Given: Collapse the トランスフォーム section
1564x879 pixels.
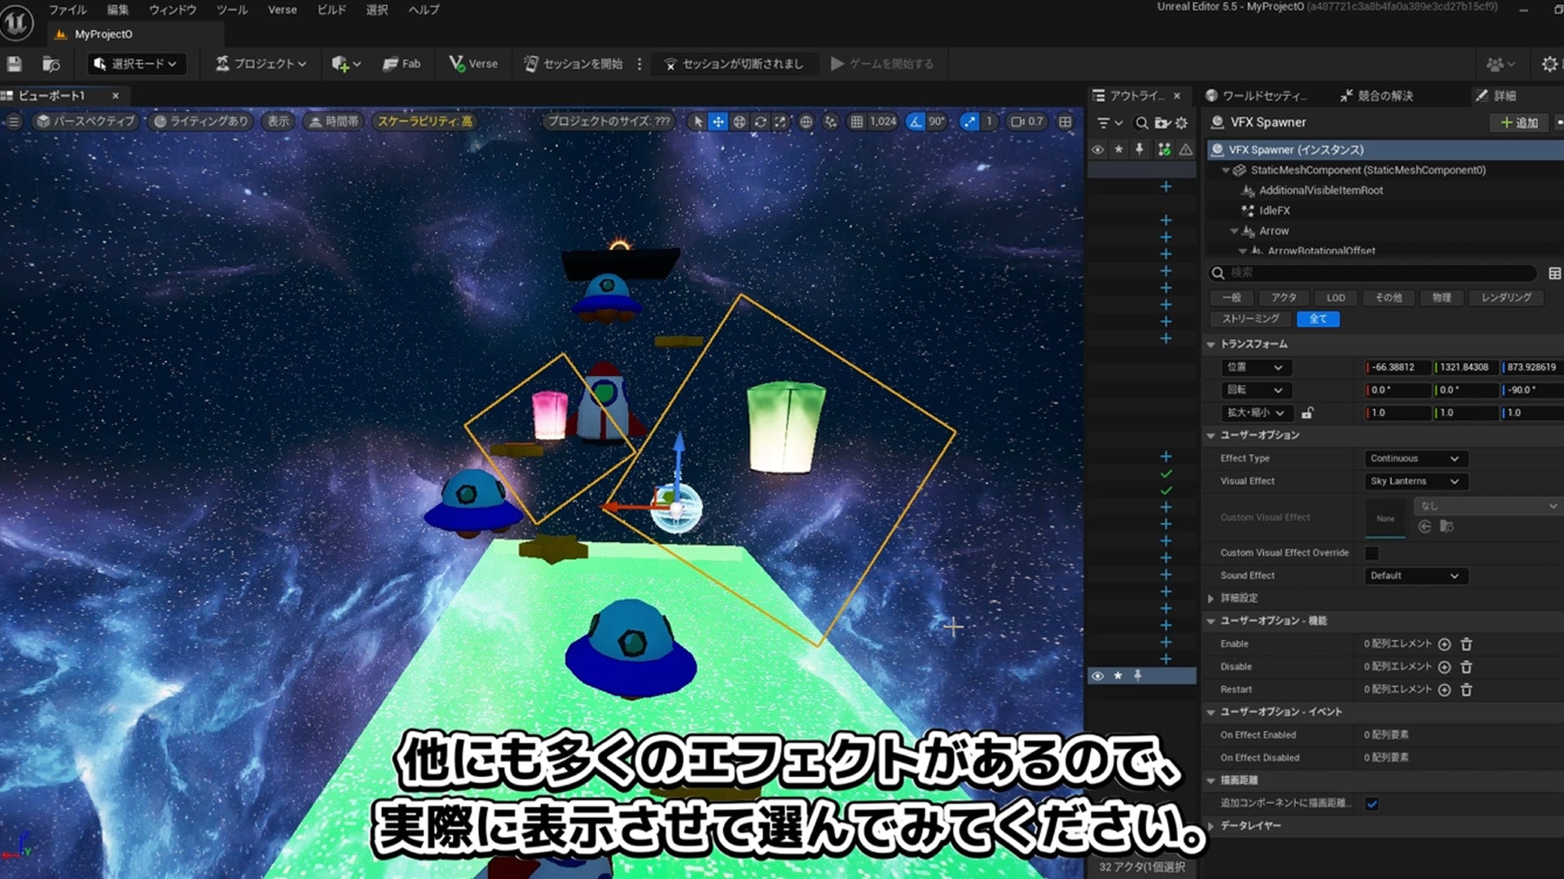Looking at the screenshot, I should click(x=1210, y=345).
